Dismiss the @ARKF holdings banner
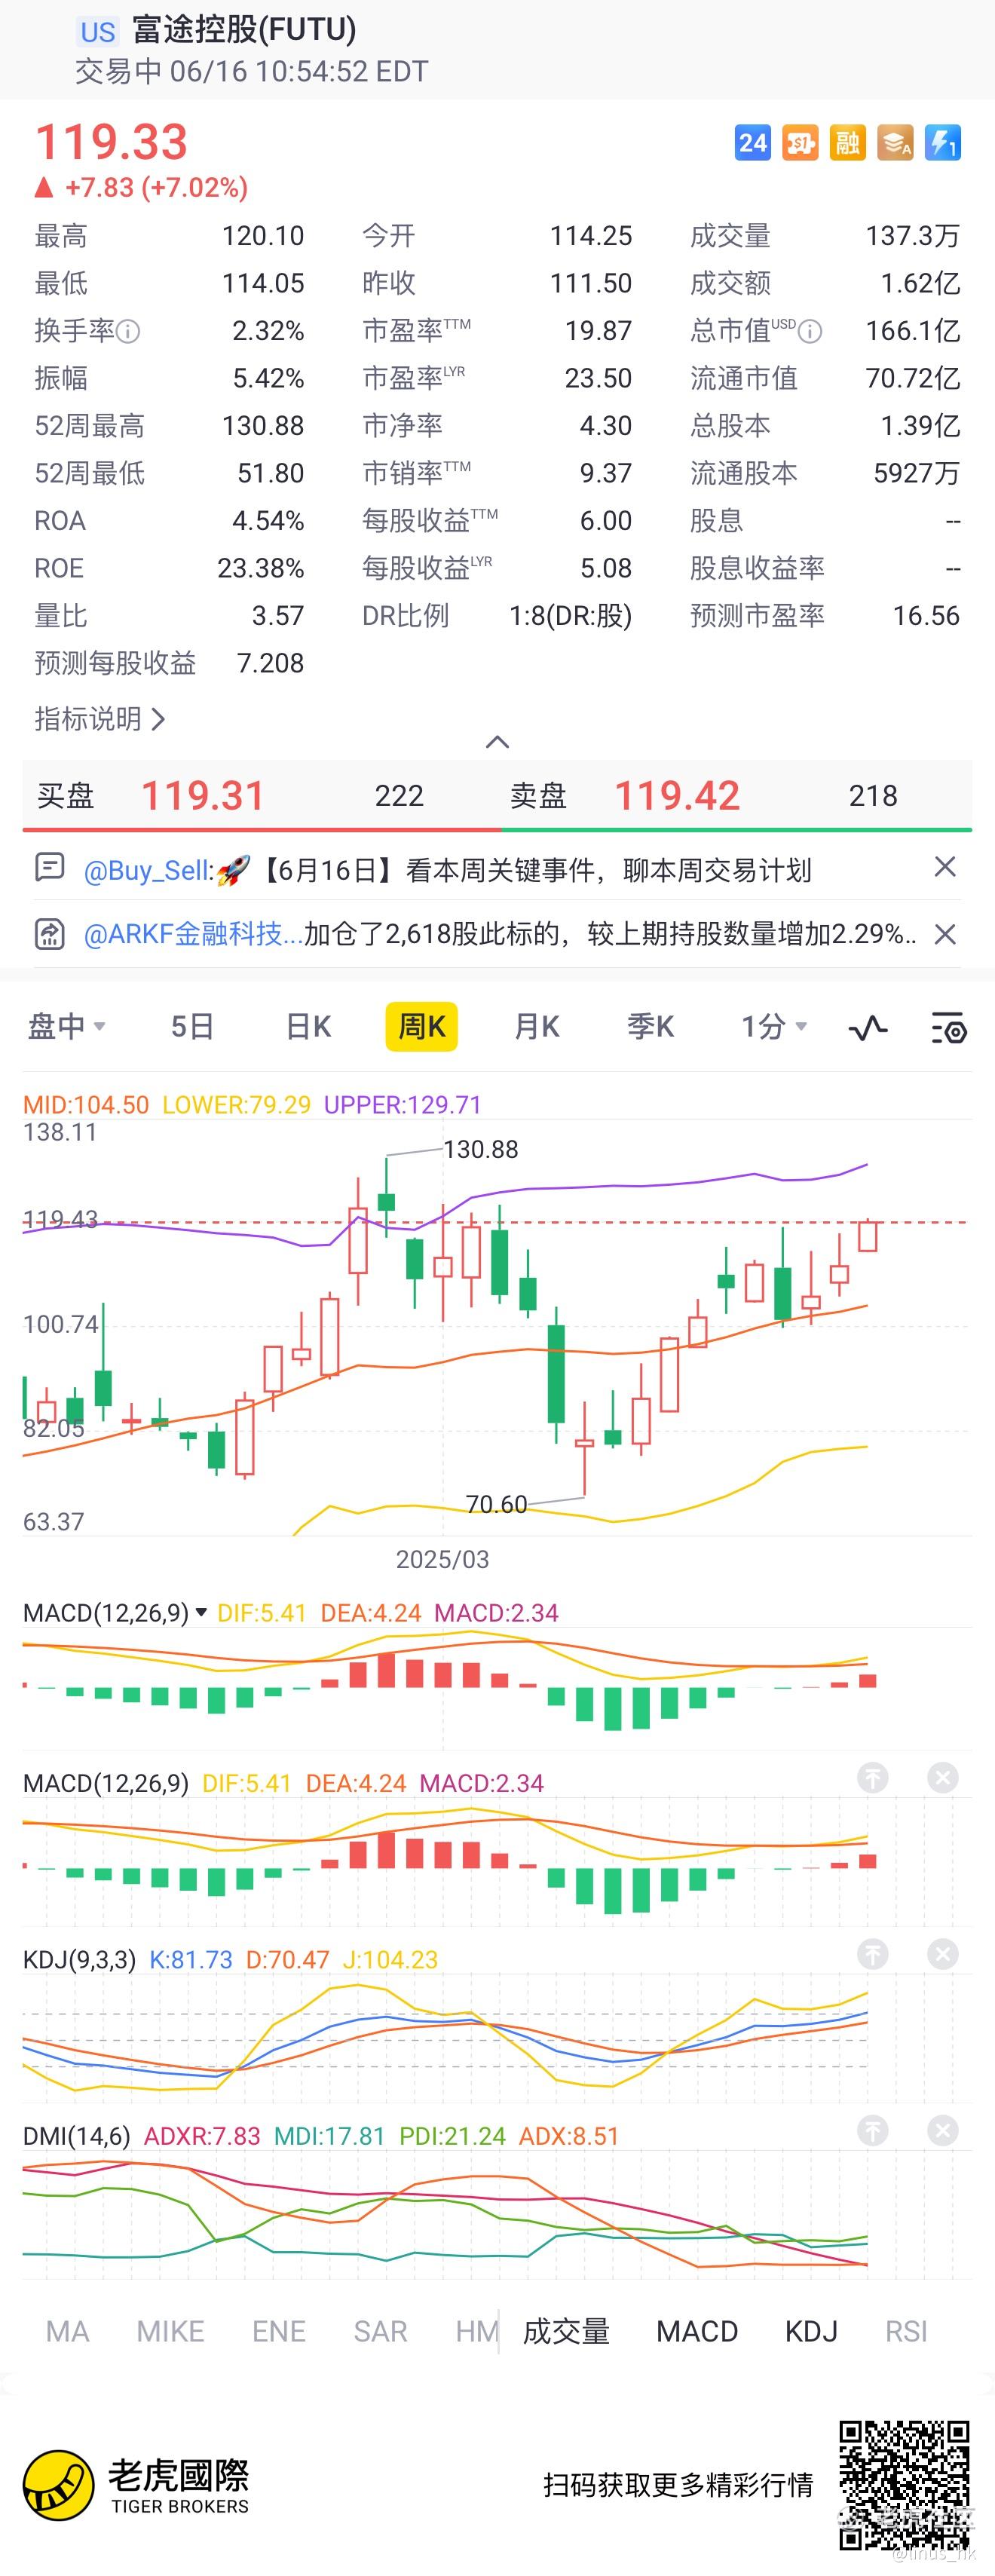This screenshot has width=995, height=2576. [x=945, y=934]
